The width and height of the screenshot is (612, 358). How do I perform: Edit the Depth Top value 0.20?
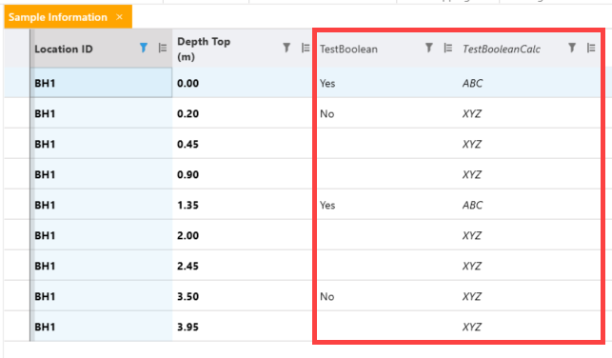pos(242,113)
